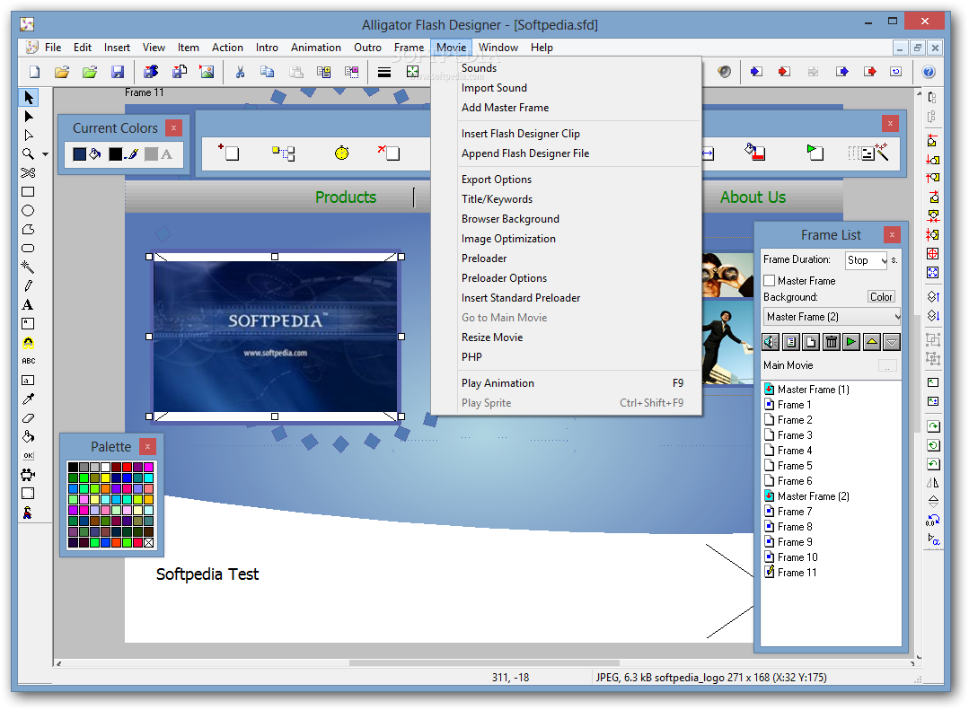The height and width of the screenshot is (710, 969).
Task: Select the Rounded Rectangle tool
Action: pos(28,249)
